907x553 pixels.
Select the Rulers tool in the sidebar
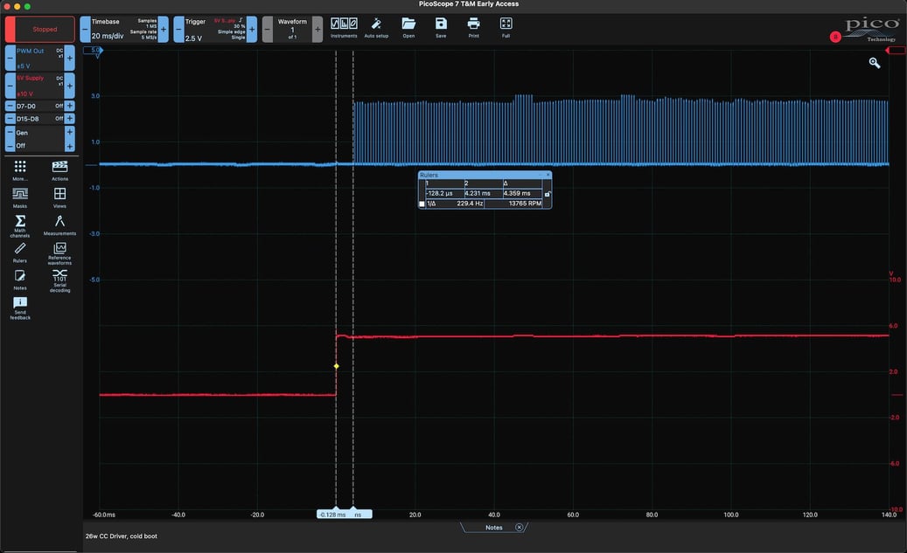click(20, 252)
